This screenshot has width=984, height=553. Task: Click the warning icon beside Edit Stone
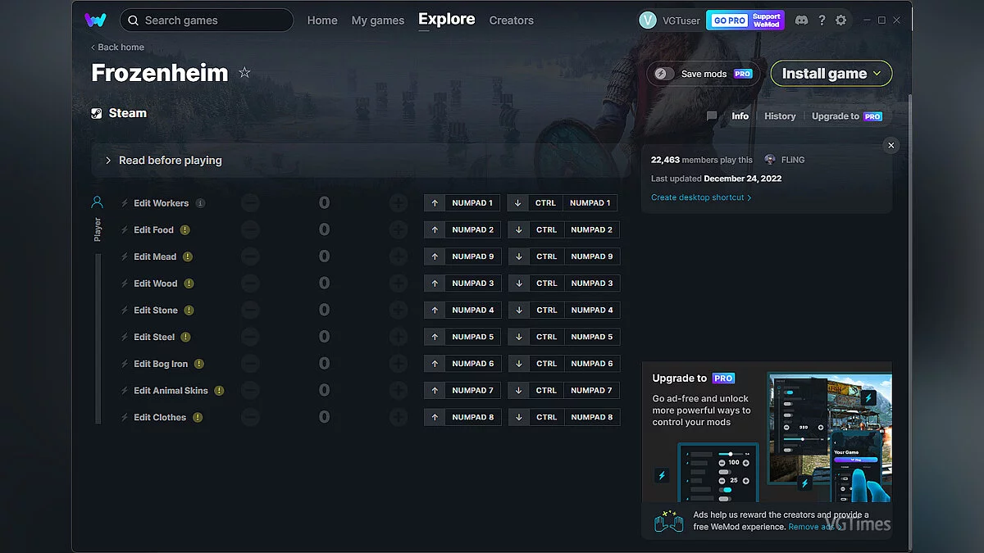tap(189, 310)
